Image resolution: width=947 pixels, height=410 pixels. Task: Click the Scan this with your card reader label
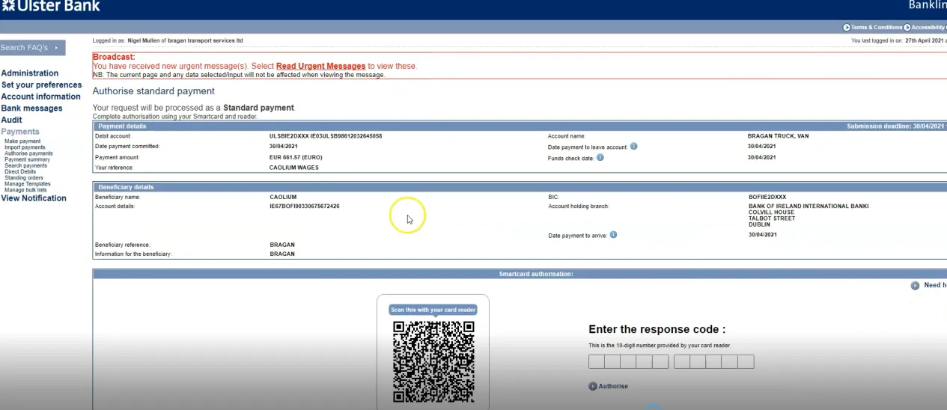(433, 310)
